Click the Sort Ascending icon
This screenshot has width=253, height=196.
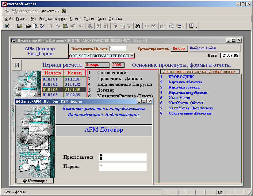pos(99,26)
